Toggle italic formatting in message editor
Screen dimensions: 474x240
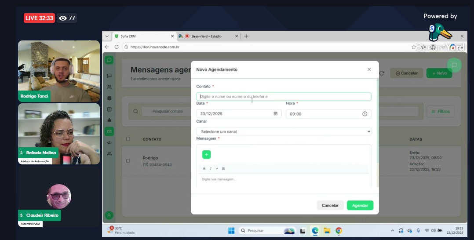tap(211, 169)
